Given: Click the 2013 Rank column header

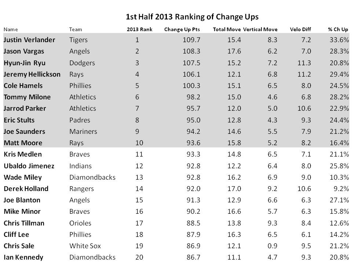Looking at the screenshot, I should [139, 29].
